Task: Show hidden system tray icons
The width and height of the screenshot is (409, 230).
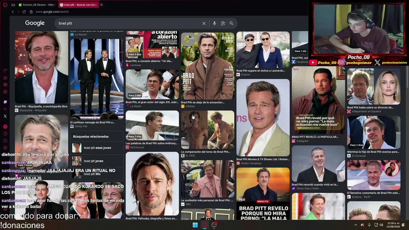Action: click(x=356, y=225)
